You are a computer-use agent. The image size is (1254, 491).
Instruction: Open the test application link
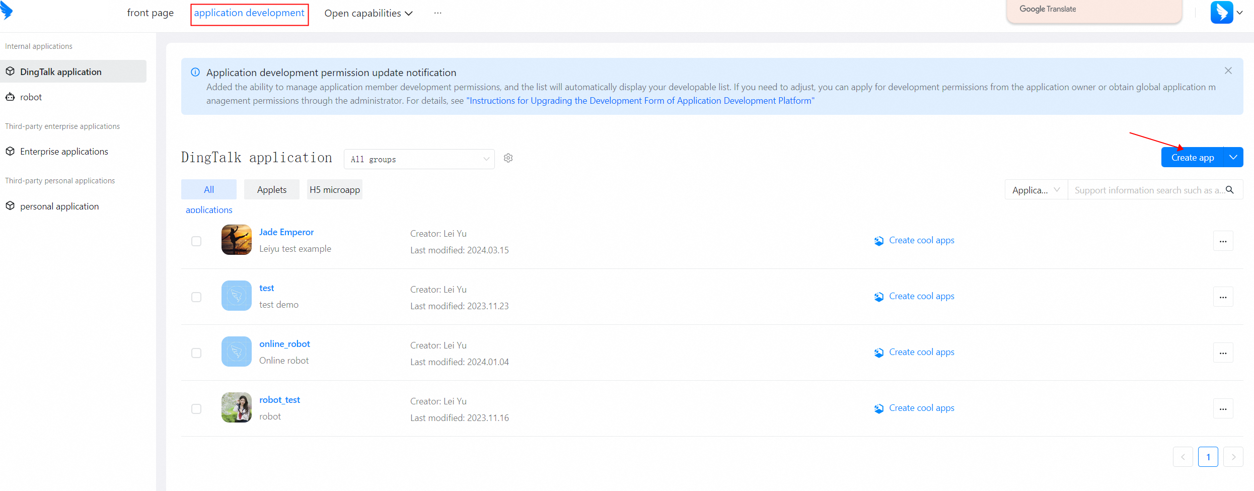tap(267, 288)
